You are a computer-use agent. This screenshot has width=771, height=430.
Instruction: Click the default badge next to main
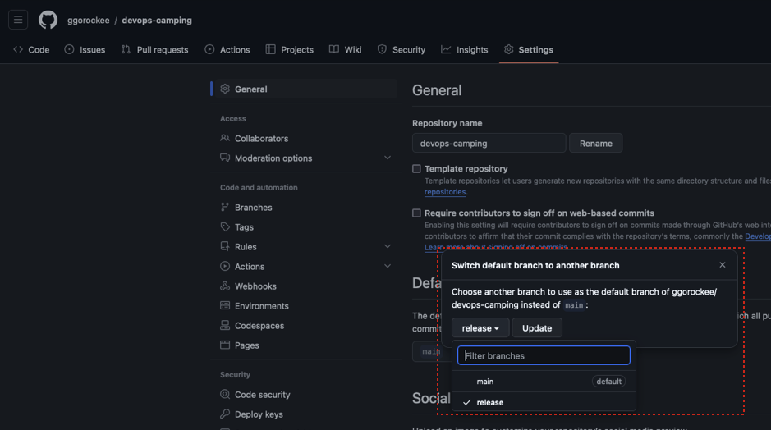(608, 382)
